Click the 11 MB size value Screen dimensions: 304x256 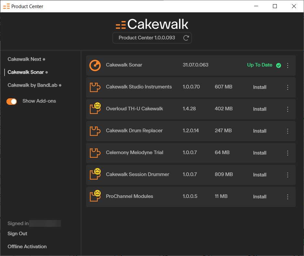(221, 196)
